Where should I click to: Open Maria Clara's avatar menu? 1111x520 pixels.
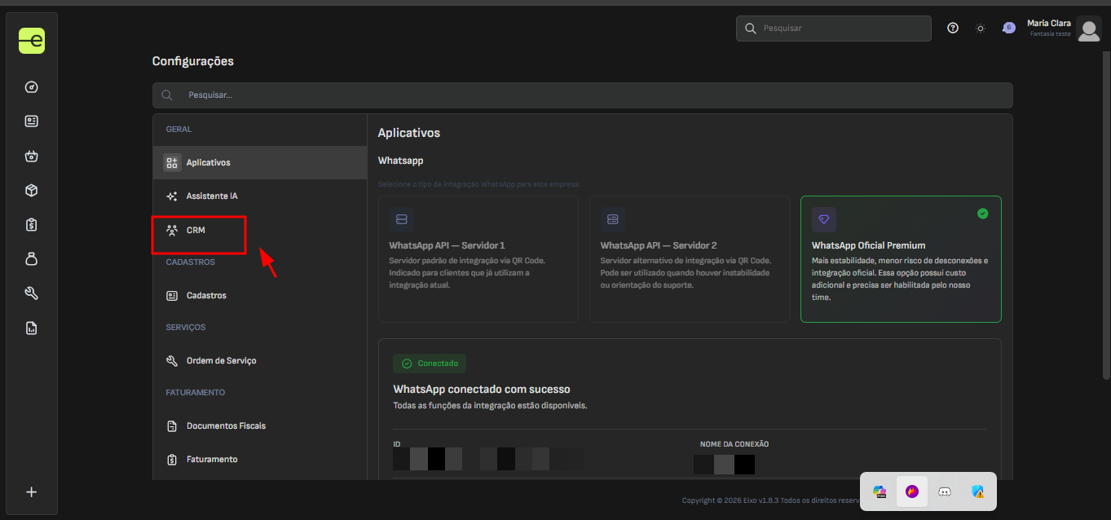coord(1089,29)
